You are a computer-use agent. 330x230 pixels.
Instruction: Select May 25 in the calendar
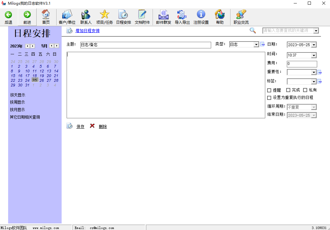point(35,80)
